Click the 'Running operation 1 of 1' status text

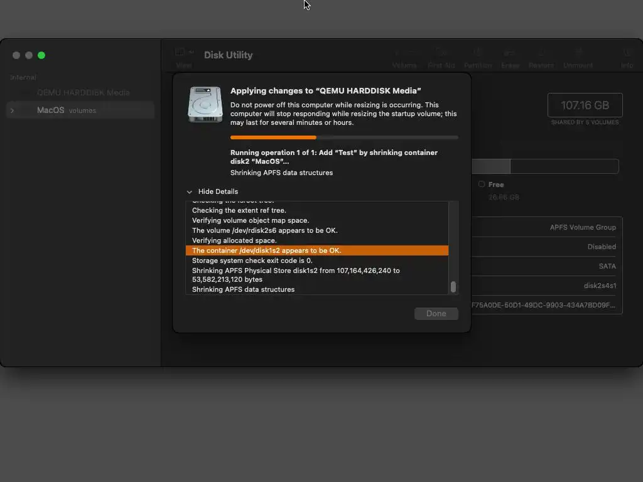(334, 157)
